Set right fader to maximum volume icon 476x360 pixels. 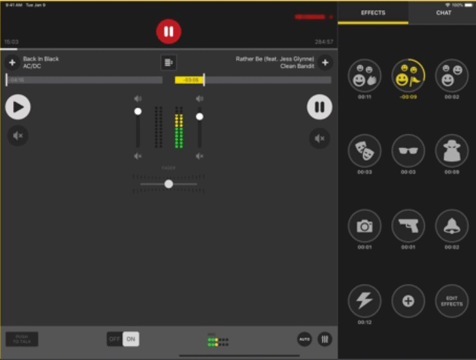tap(199, 98)
